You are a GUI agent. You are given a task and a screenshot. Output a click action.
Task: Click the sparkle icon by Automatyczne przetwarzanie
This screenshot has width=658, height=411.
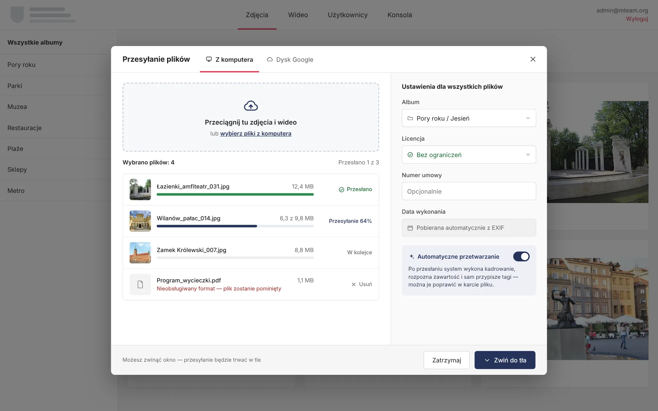(412, 256)
